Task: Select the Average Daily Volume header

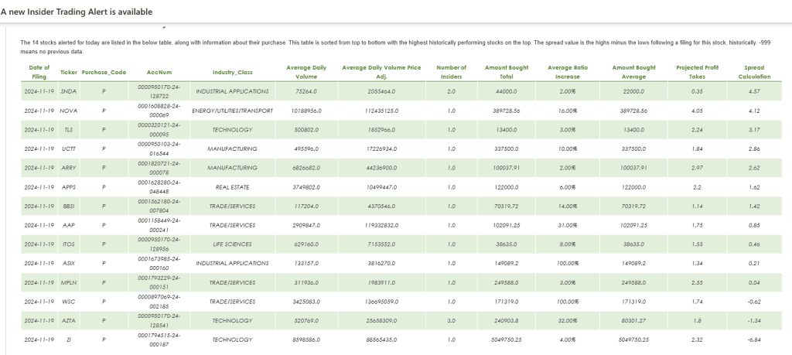Action: point(306,72)
